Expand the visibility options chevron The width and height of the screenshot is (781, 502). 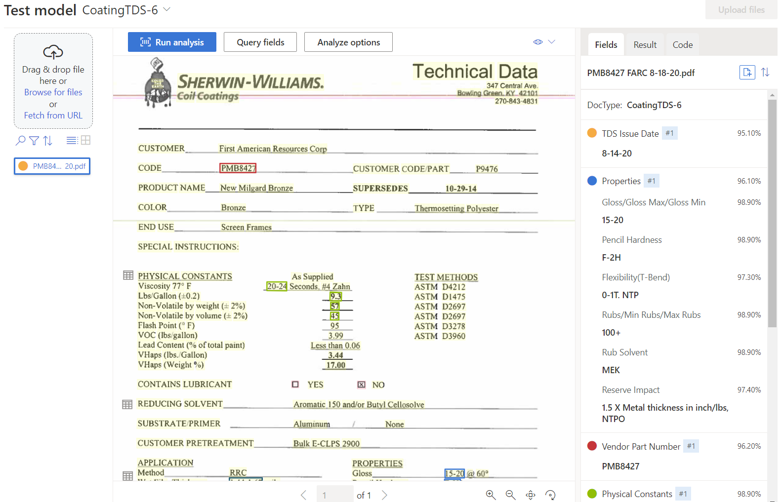tap(552, 42)
